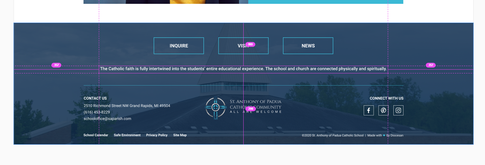Select the left 357 measurement badge
The height and width of the screenshot is (165, 485).
(x=56, y=65)
